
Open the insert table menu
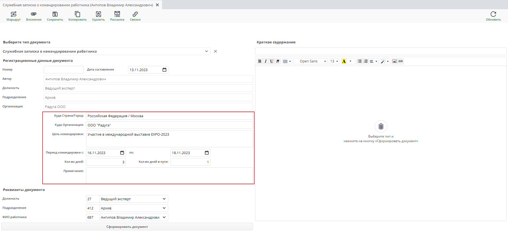[287, 61]
